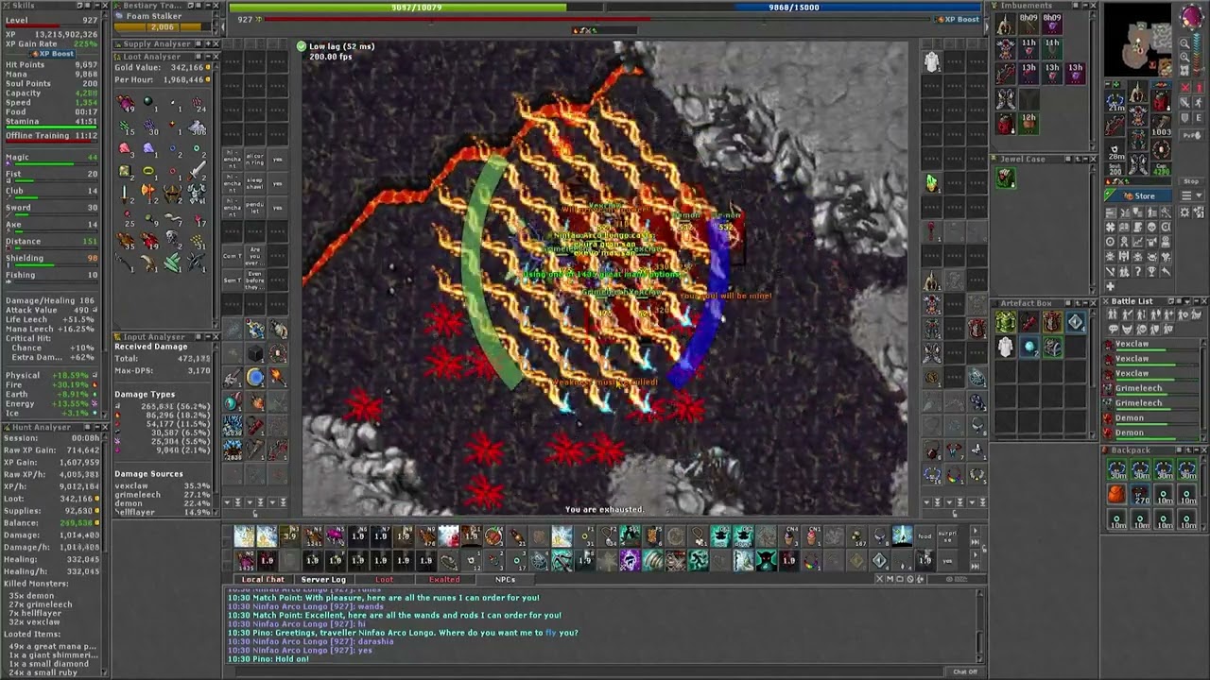Open the skull icon in control grid
The width and height of the screenshot is (1210, 680).
(1151, 227)
